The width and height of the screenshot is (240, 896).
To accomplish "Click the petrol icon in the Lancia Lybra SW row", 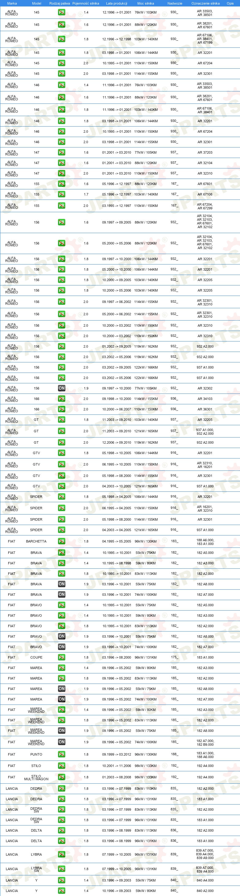I will click(61, 869).
